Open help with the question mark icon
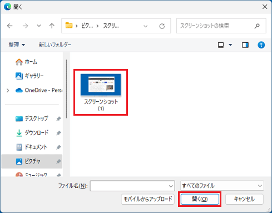Screen dimensions: 272x213 pyautogui.click(x=261, y=45)
